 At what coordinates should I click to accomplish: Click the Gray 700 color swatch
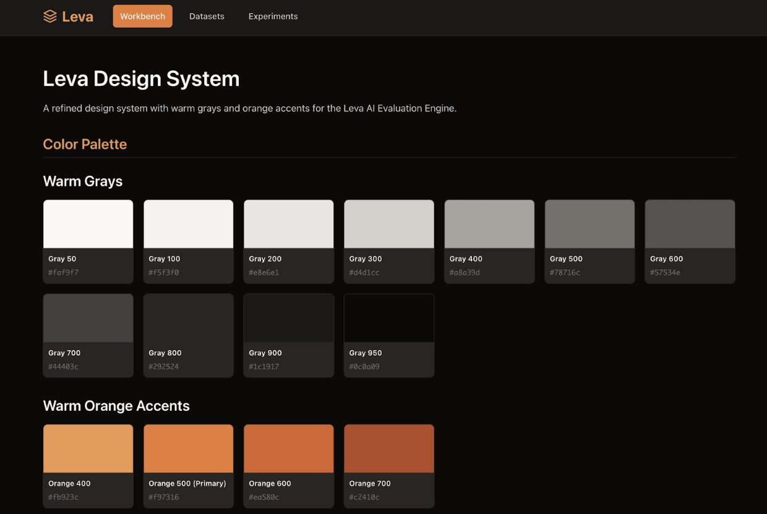(x=88, y=318)
